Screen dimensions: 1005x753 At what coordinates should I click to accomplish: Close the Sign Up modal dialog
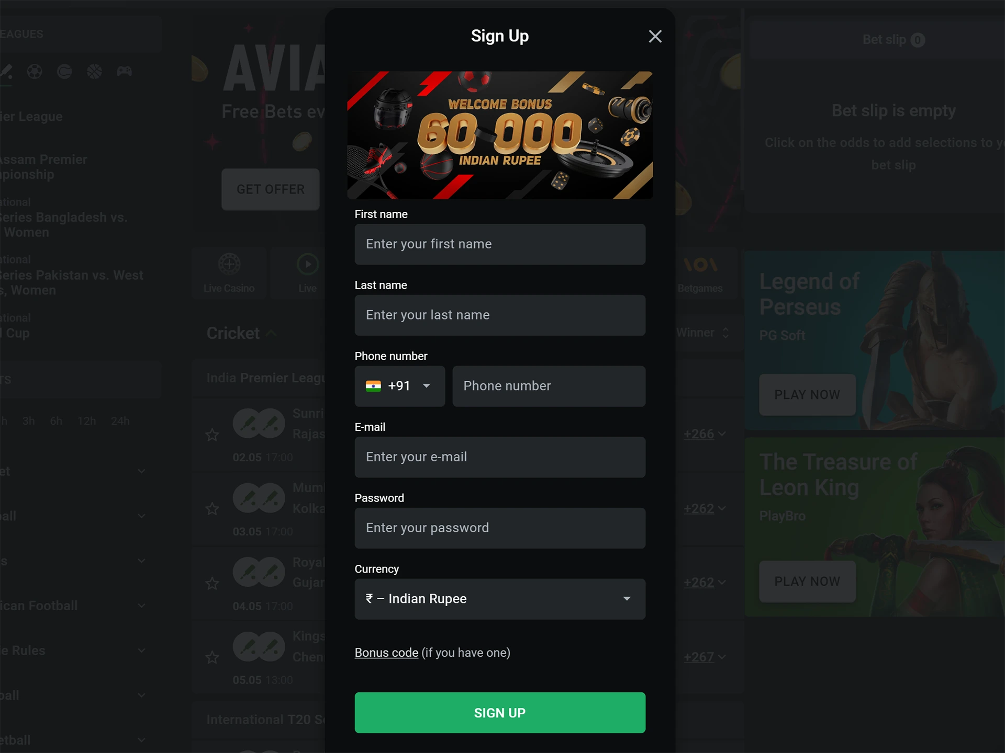(655, 37)
